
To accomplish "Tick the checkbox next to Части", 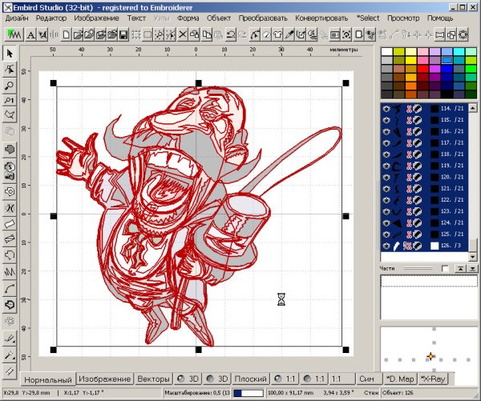I will 444,268.
